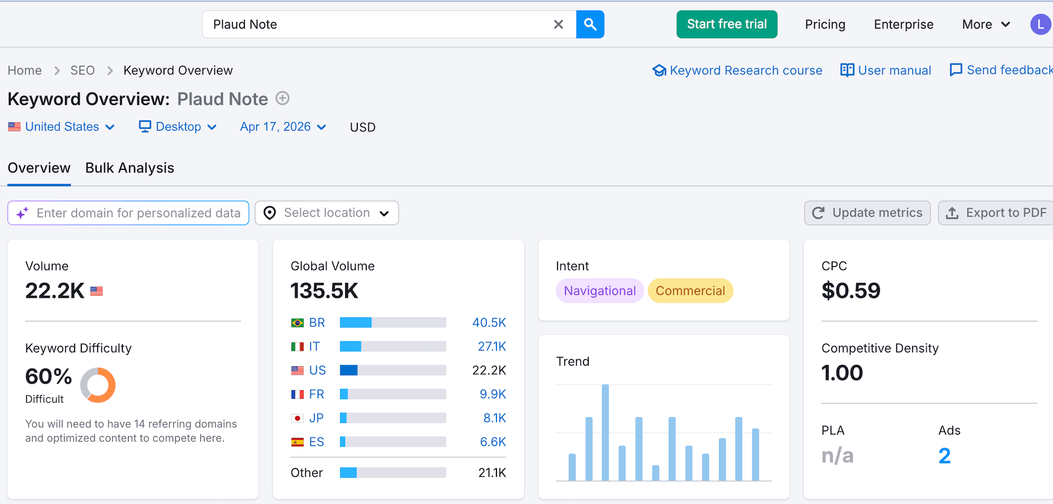Viewport: 1053px width, 504px height.
Task: Click the Commercial intent badge
Action: [x=690, y=291]
